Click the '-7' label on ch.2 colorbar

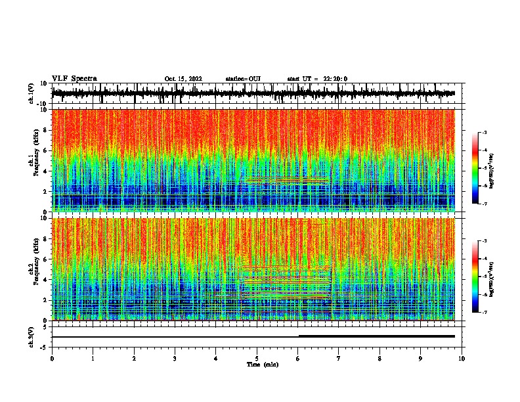pos(485,312)
